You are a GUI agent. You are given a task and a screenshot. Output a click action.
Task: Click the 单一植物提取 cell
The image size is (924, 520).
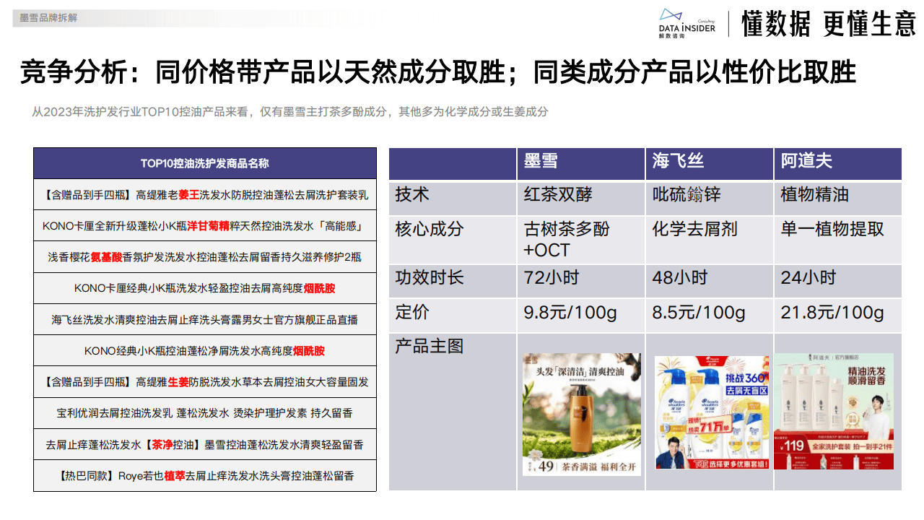click(837, 240)
